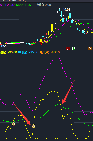
Task: Click the MA13: 23.37 magenta label
Action: tap(7, 5)
